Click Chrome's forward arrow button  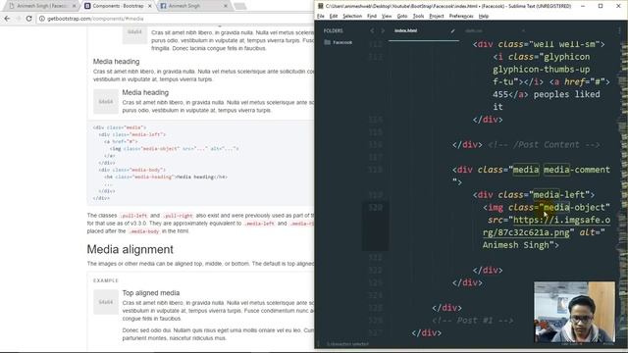pyautogui.click(x=18, y=19)
